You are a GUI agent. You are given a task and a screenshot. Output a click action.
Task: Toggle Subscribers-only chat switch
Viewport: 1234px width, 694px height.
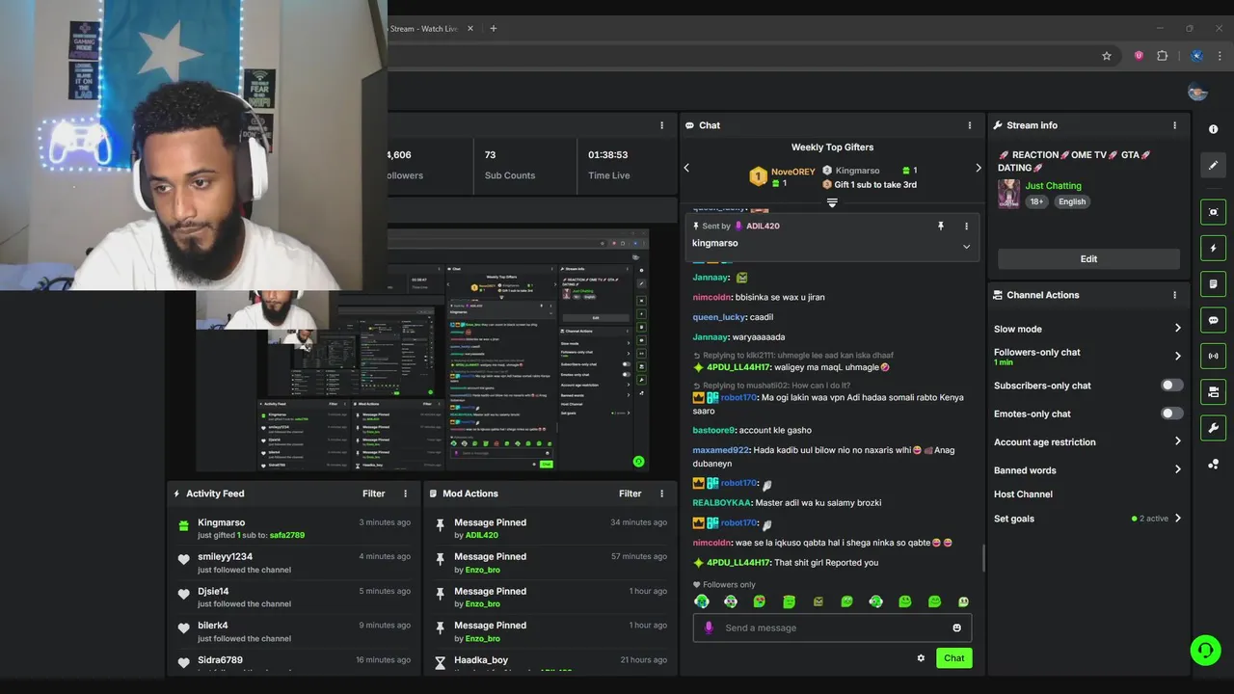[x=1171, y=386]
